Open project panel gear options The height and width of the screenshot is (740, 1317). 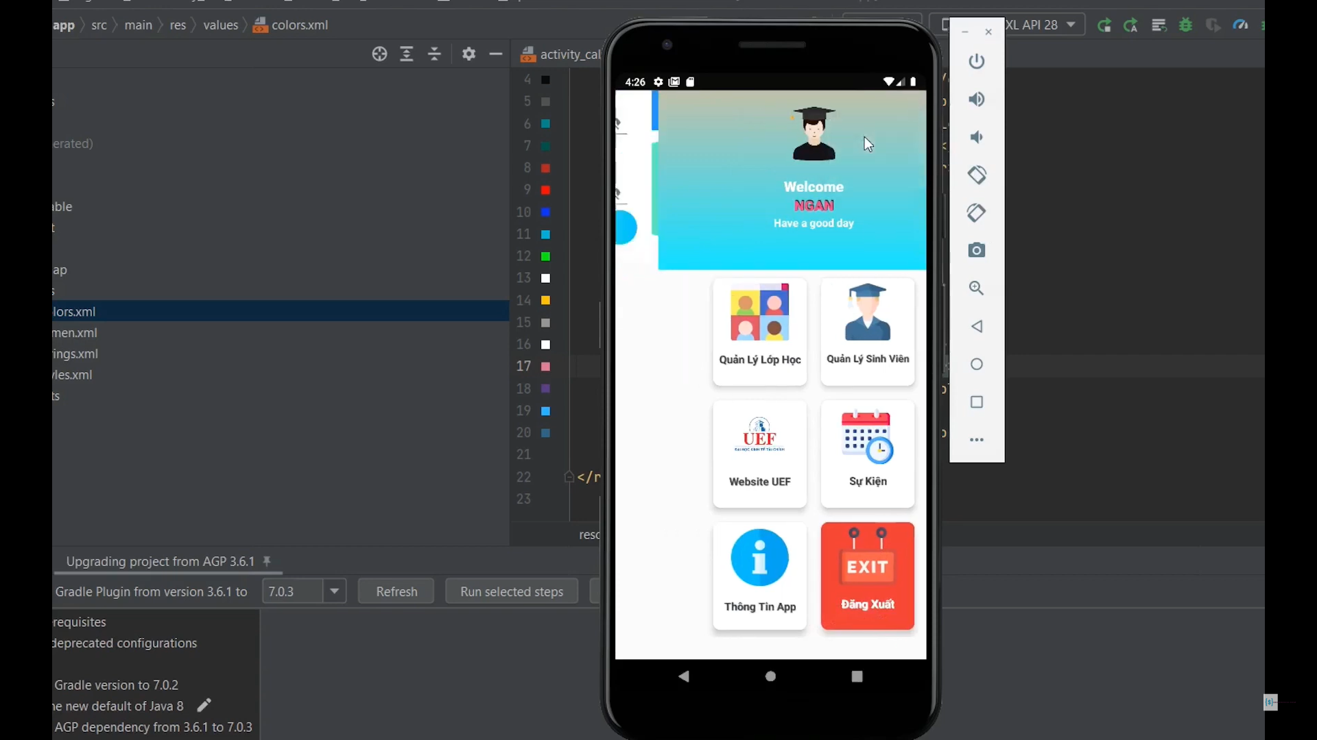(469, 54)
